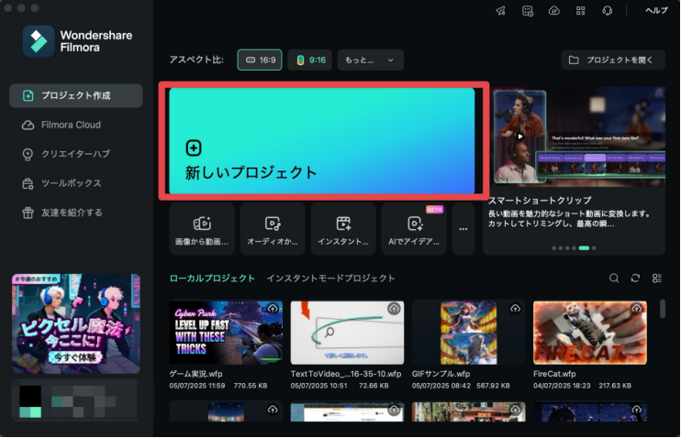Expand the もっと aspect ratio dropdown

(x=370, y=60)
